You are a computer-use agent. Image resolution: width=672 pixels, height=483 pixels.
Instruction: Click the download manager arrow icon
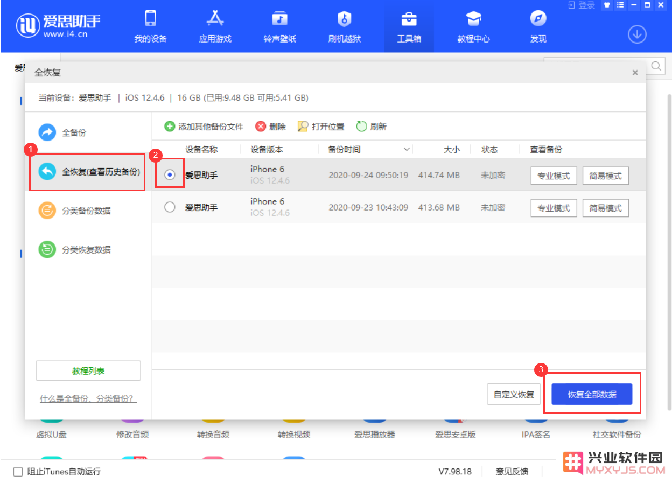637,34
